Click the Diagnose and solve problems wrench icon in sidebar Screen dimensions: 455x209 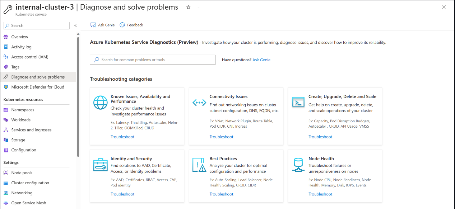coord(6,77)
